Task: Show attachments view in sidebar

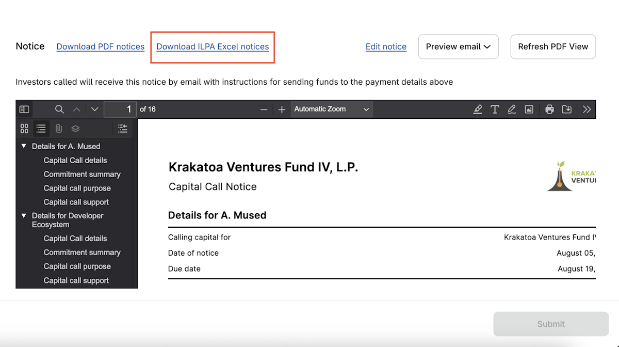Action: click(x=58, y=129)
